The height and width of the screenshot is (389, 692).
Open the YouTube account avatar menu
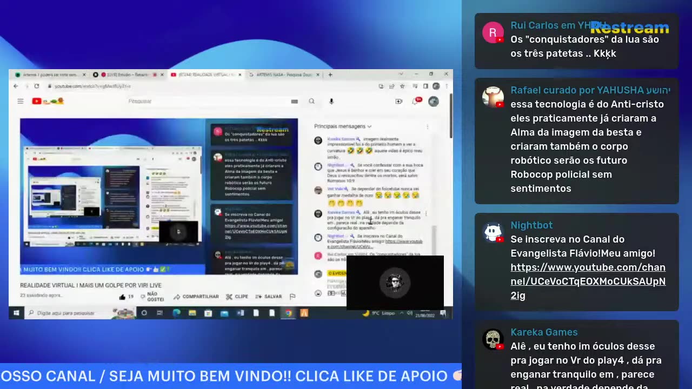(x=433, y=101)
